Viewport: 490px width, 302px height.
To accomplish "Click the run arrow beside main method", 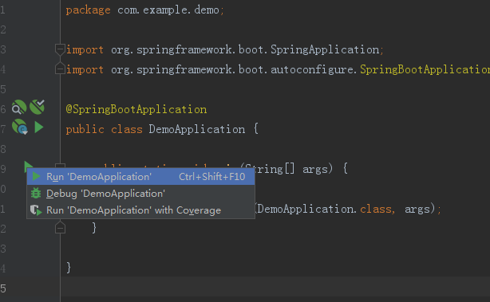I will coord(28,165).
